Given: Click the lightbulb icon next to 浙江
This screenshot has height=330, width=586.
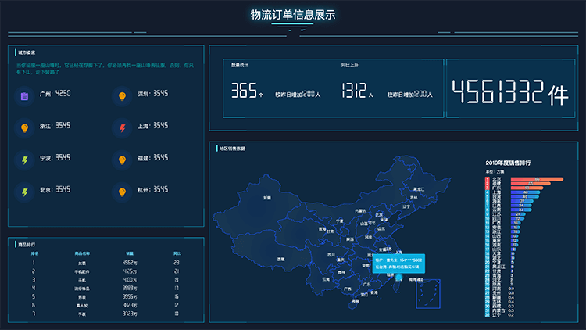Looking at the screenshot, I should [24, 128].
